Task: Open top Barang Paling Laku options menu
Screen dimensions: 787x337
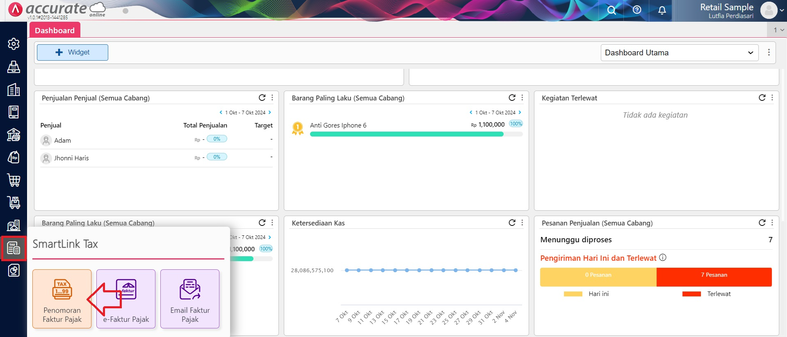Action: tap(522, 98)
